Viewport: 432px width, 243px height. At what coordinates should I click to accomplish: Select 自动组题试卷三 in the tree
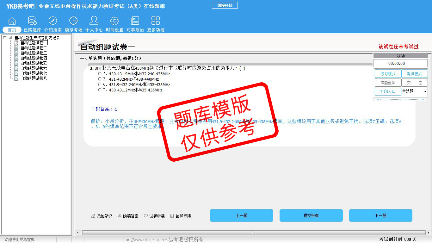pyautogui.click(x=34, y=53)
